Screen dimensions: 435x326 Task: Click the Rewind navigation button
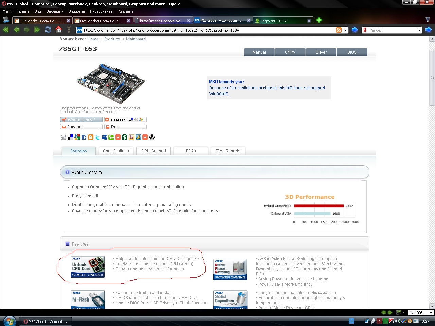click(x=6, y=30)
